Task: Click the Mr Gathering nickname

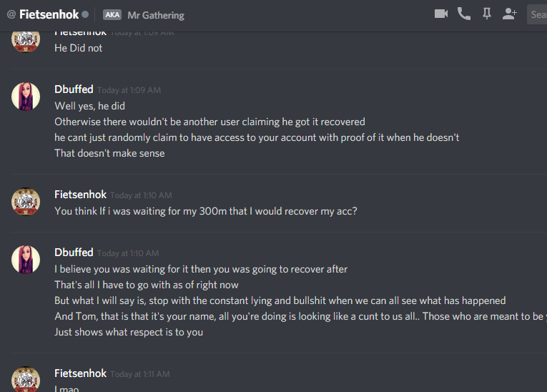Action: (155, 15)
